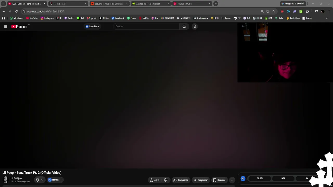Open the gmail bookmark

click(92, 18)
